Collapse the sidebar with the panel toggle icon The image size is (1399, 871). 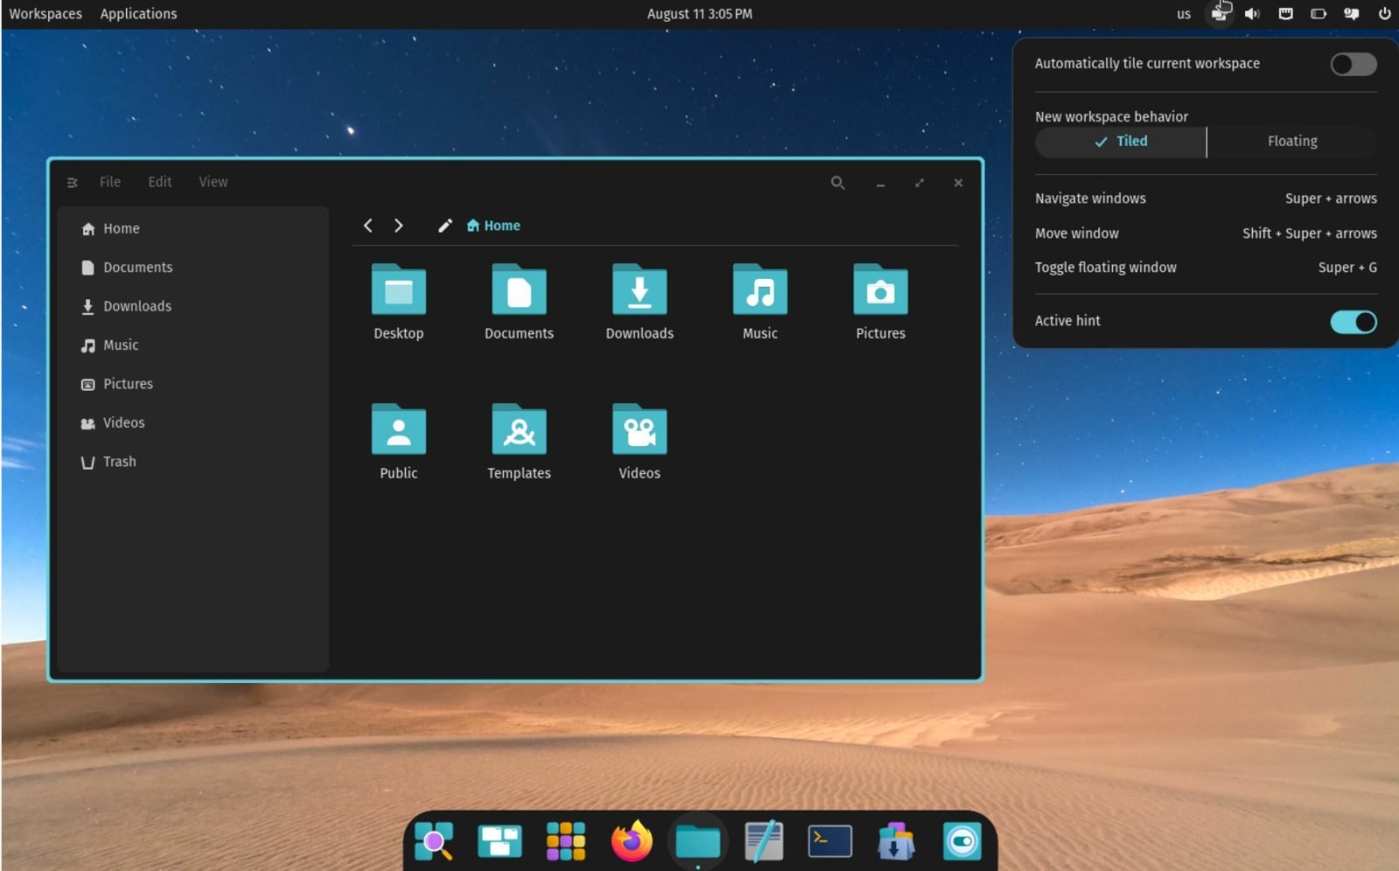[x=72, y=182]
